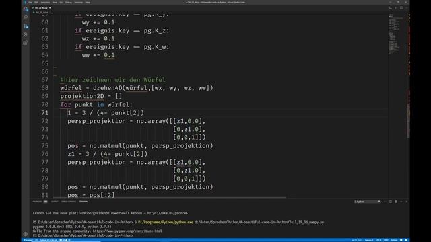Close the terminal panel with X icon
Screen dimensions: 431x242
click(x=407, y=202)
